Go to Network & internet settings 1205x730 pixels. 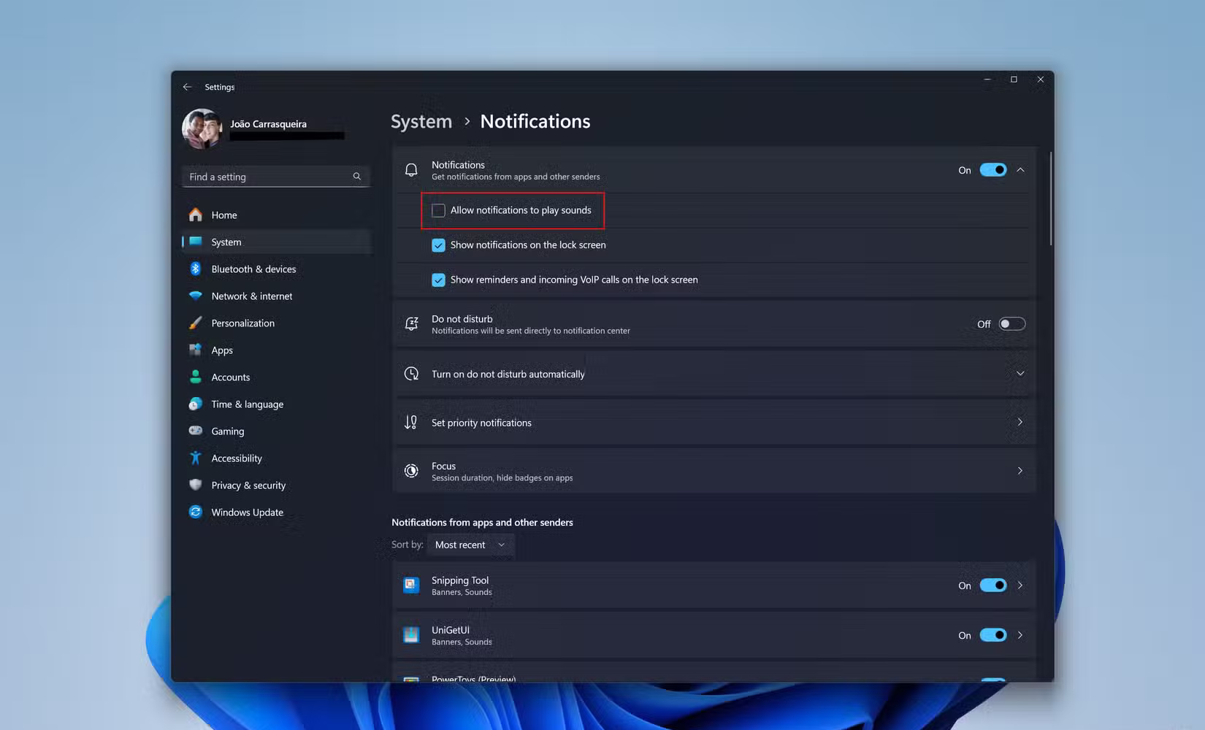click(251, 296)
